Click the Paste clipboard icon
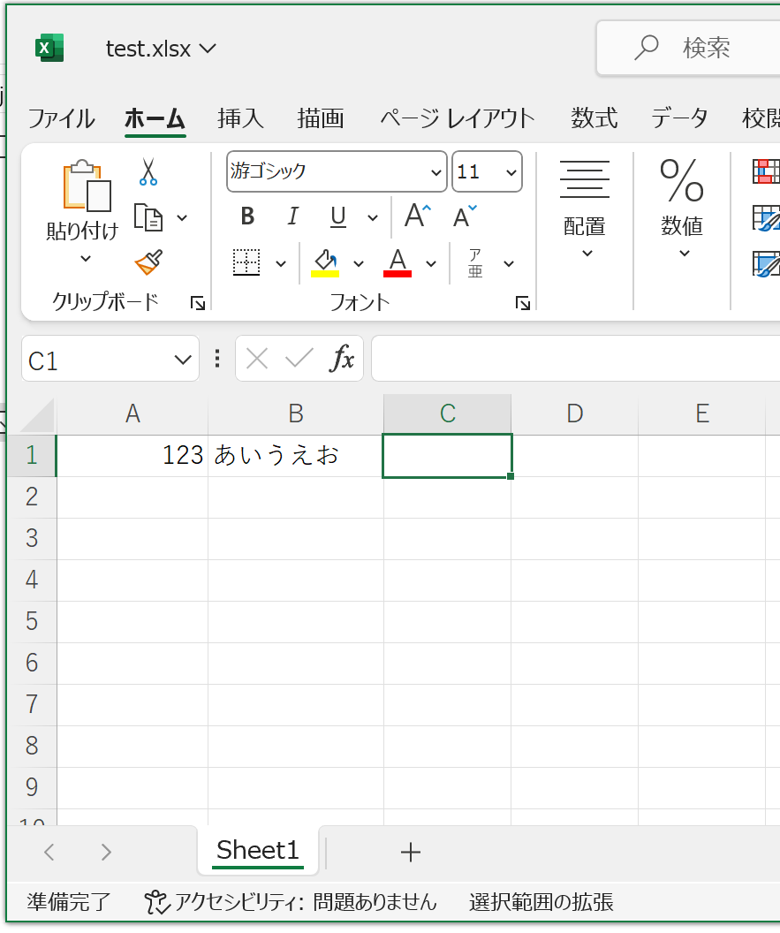The height and width of the screenshot is (933, 780). coord(87,186)
